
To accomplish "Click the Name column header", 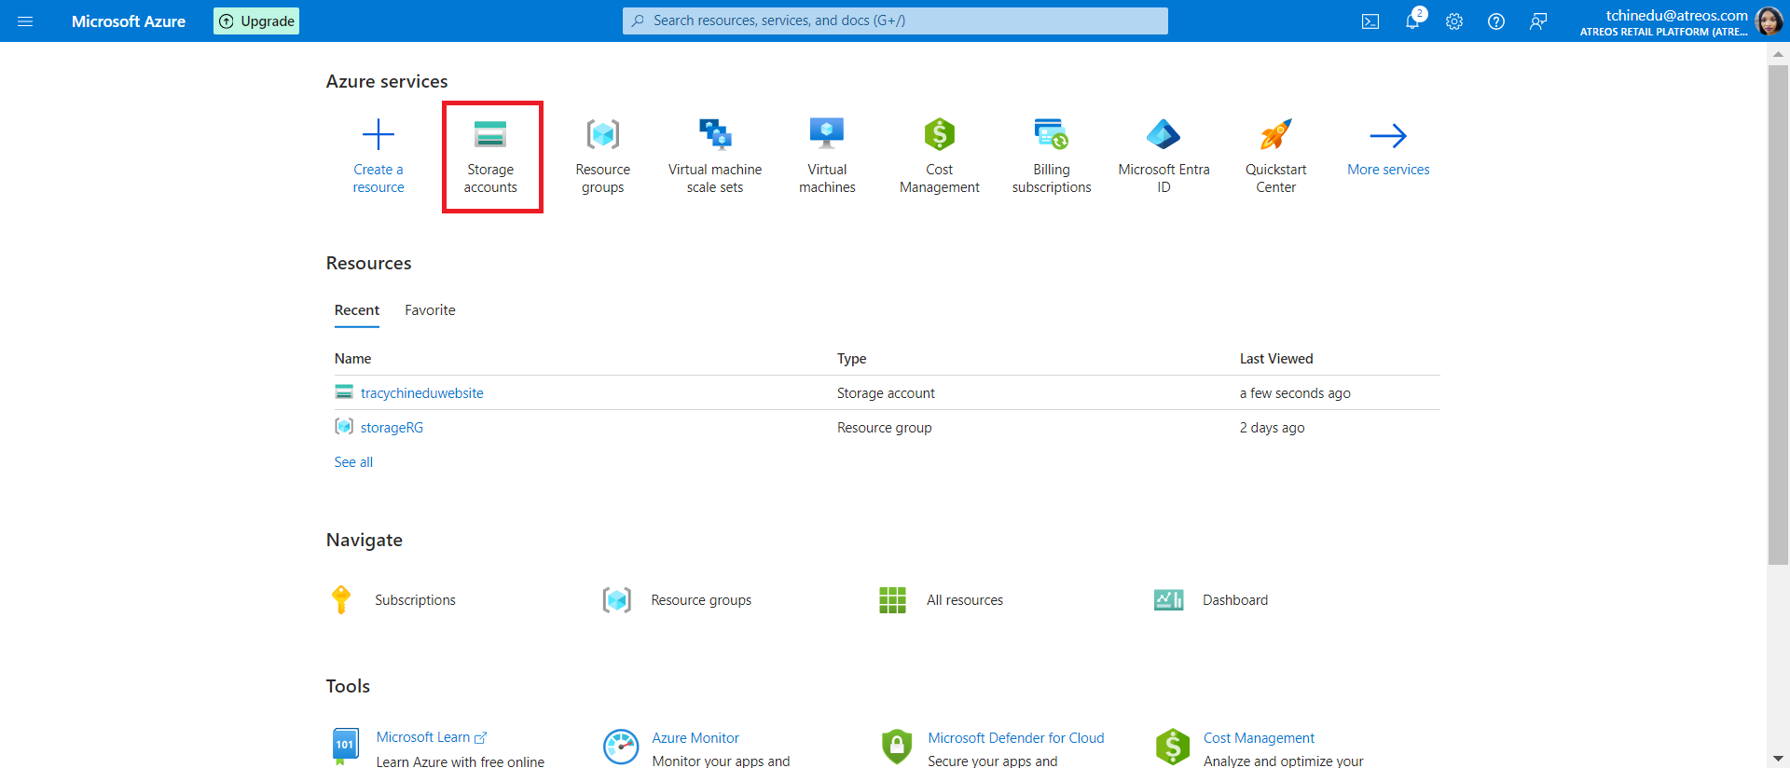I will click(x=352, y=359).
